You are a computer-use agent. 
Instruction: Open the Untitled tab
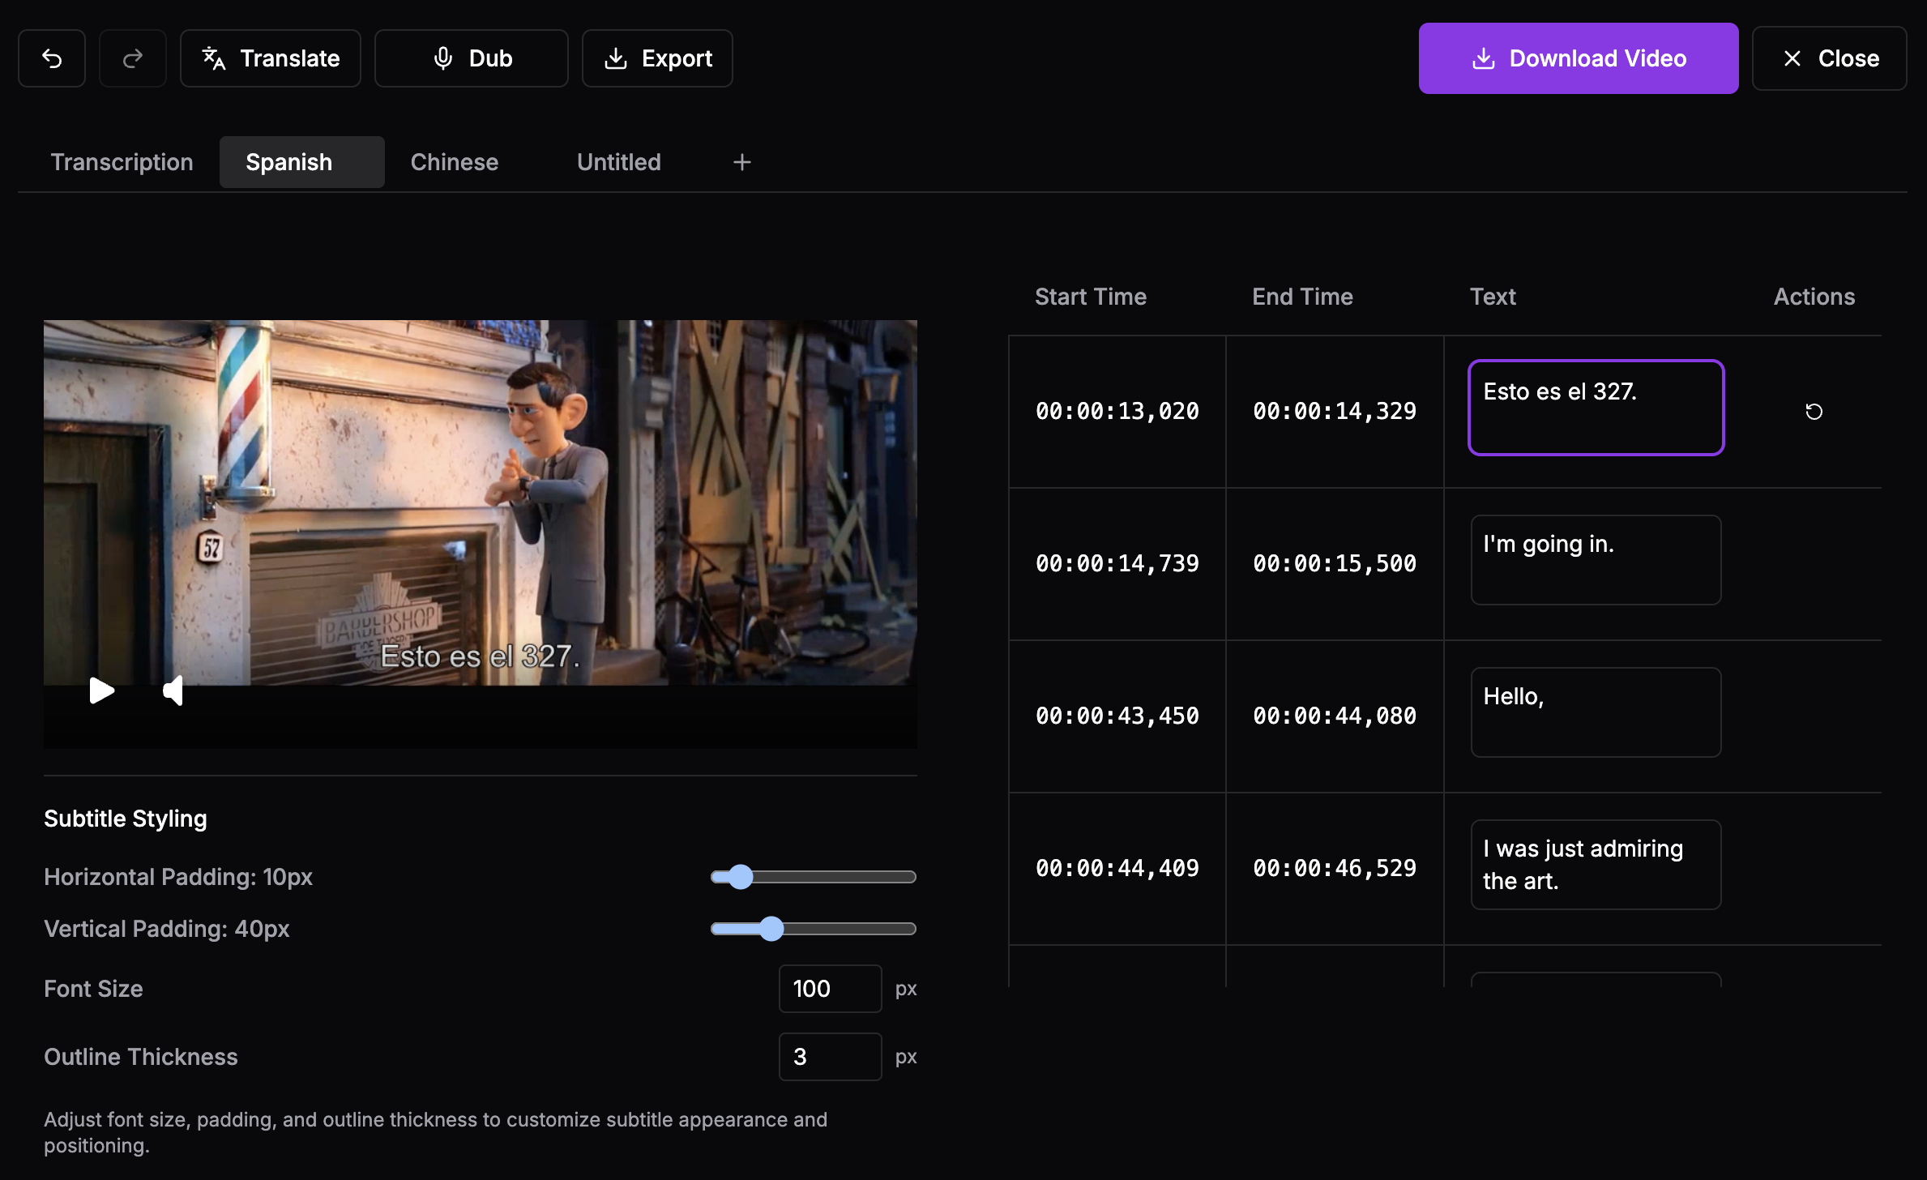[x=619, y=162]
